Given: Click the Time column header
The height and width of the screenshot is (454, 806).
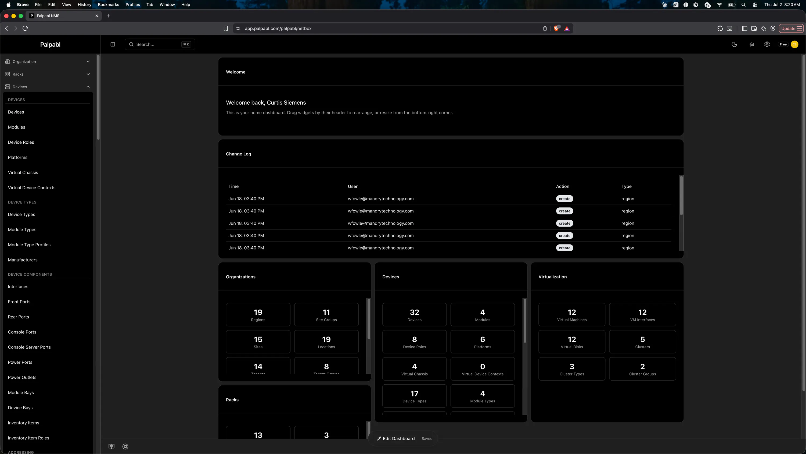Looking at the screenshot, I should click(233, 186).
